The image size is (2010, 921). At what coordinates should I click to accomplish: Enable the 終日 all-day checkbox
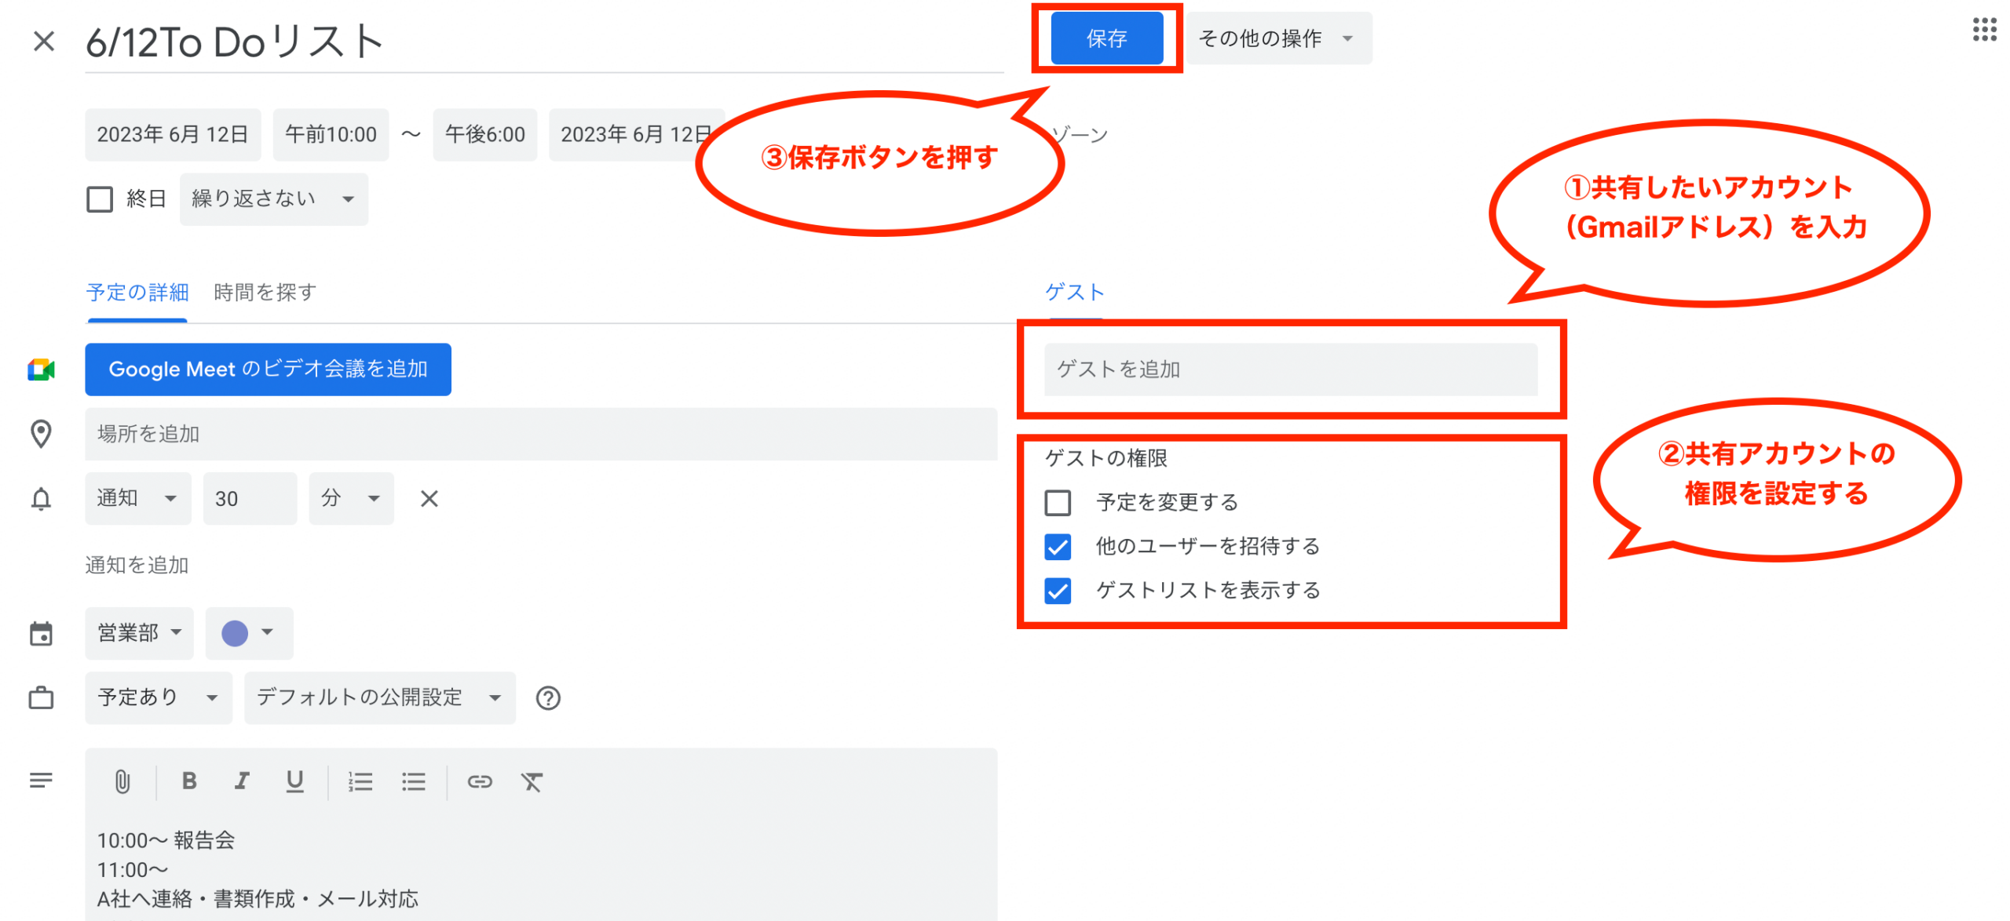[100, 199]
